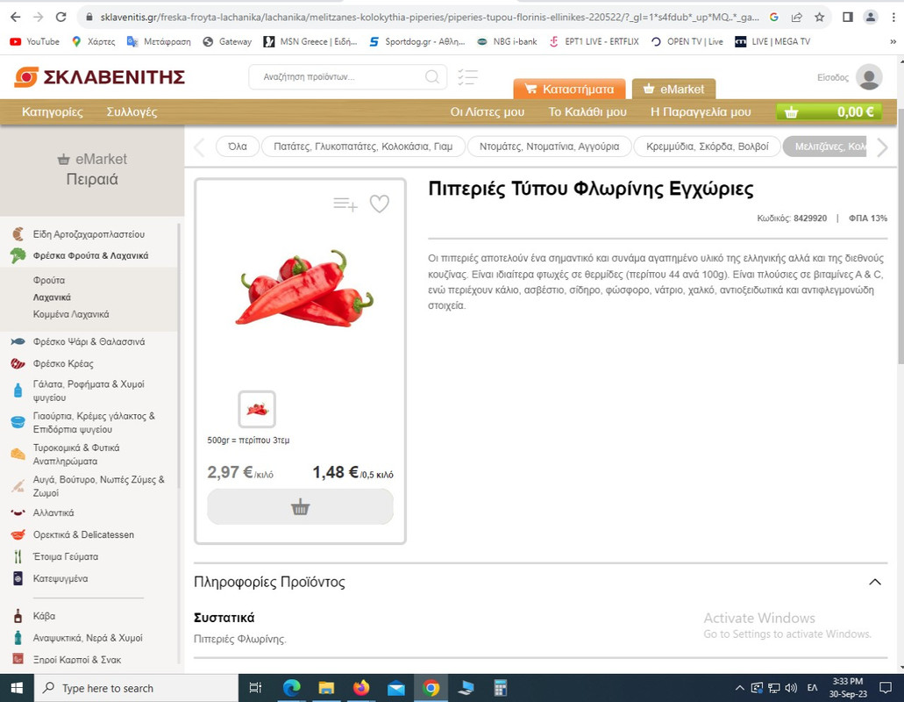This screenshot has height=702, width=904.
Task: Open Chrome's three-dot menu
Action: pos(893,18)
